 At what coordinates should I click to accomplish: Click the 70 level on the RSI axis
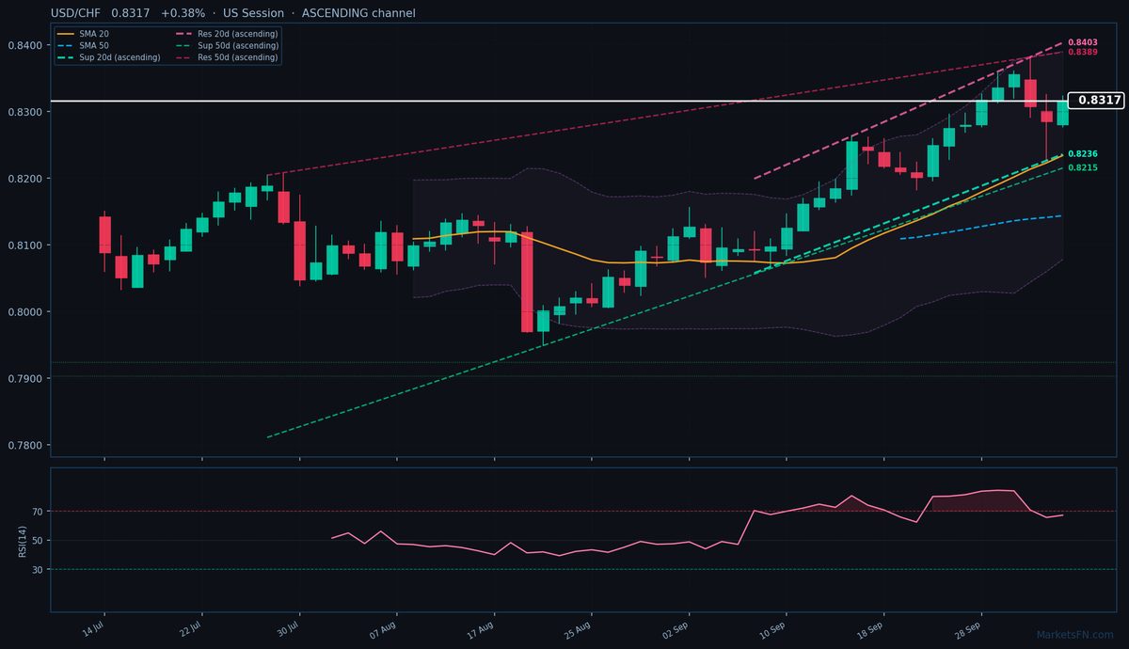[x=38, y=512]
